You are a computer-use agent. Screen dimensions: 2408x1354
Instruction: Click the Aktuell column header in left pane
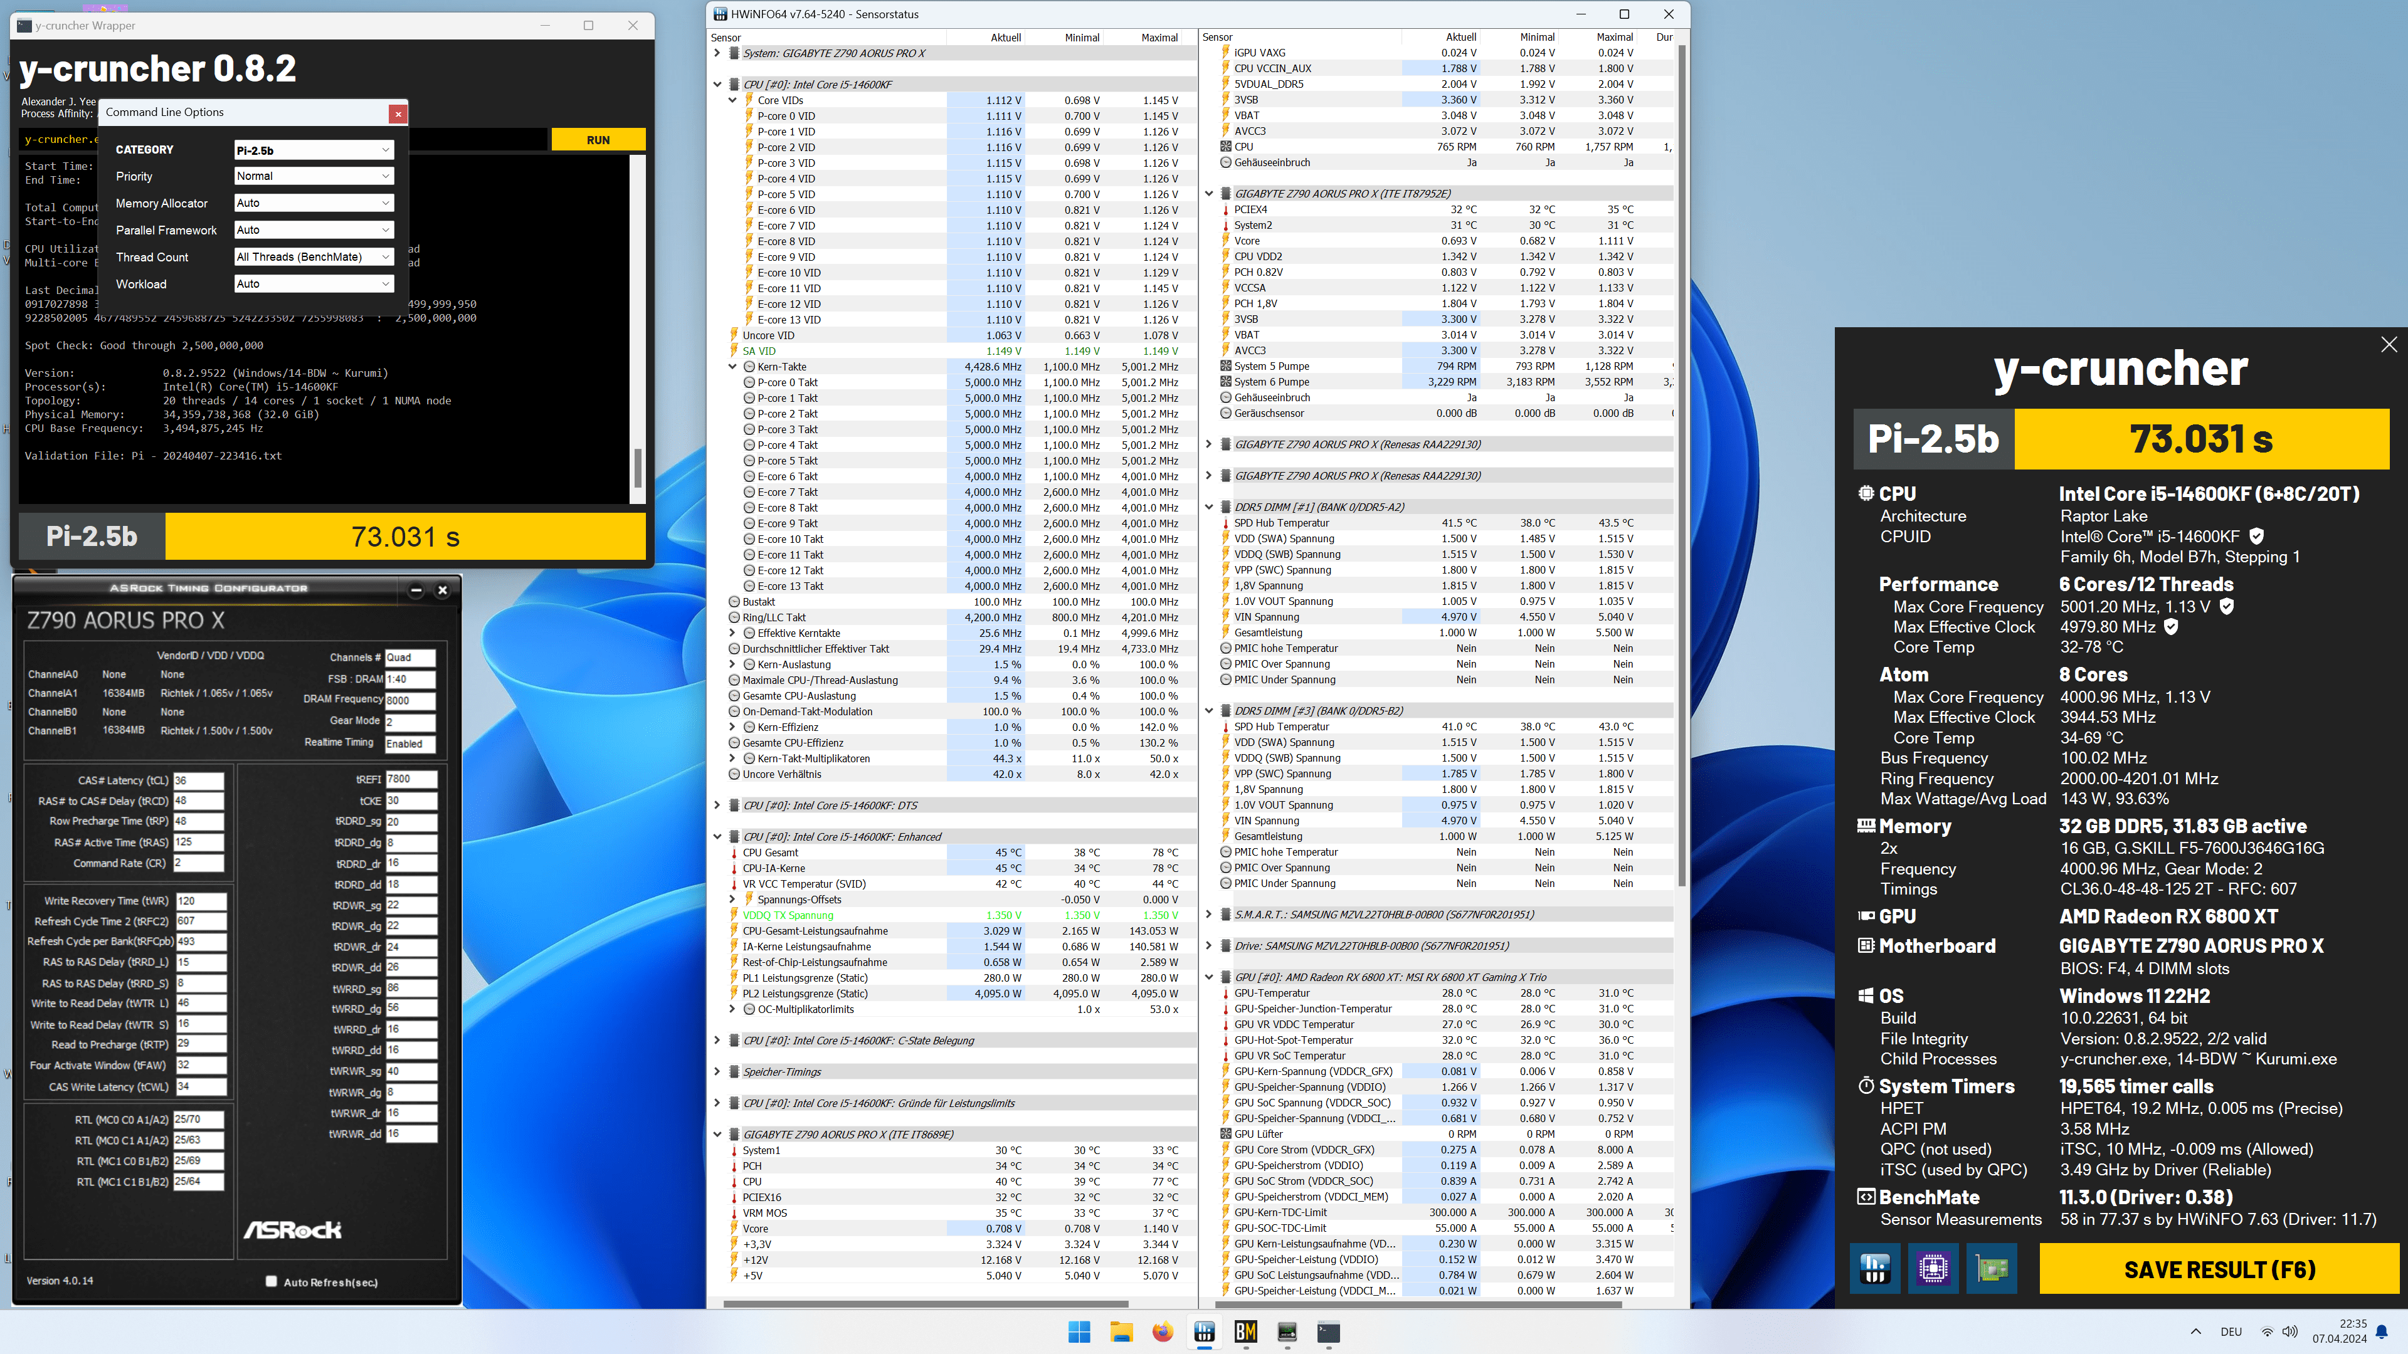coord(985,38)
